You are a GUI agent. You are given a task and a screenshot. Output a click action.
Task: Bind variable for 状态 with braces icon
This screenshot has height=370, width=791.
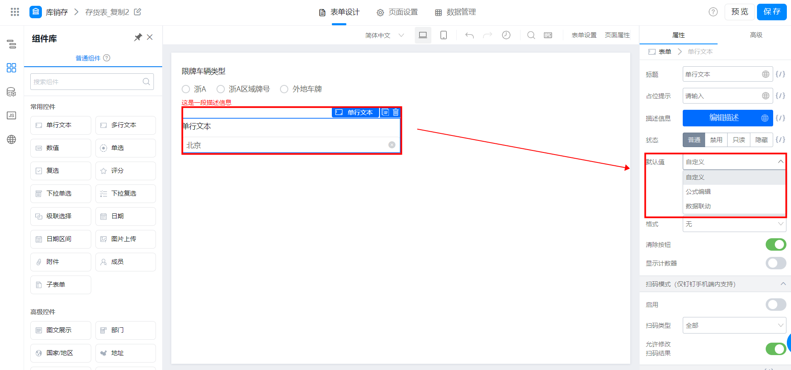click(780, 140)
